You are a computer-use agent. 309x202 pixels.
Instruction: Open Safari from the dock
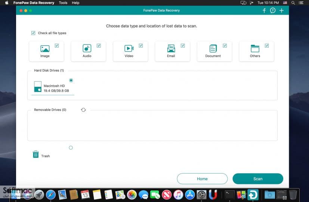click(x=51, y=195)
